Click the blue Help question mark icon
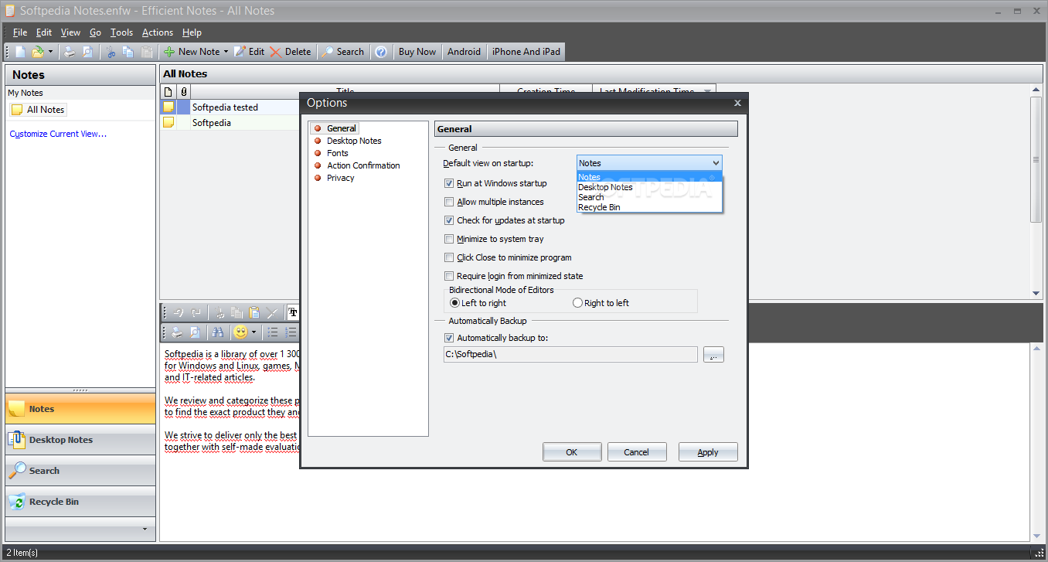This screenshot has height=562, width=1048. tap(381, 52)
